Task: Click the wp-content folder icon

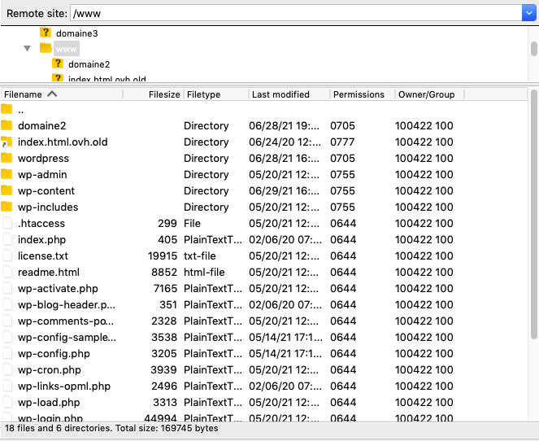Action: [7, 190]
